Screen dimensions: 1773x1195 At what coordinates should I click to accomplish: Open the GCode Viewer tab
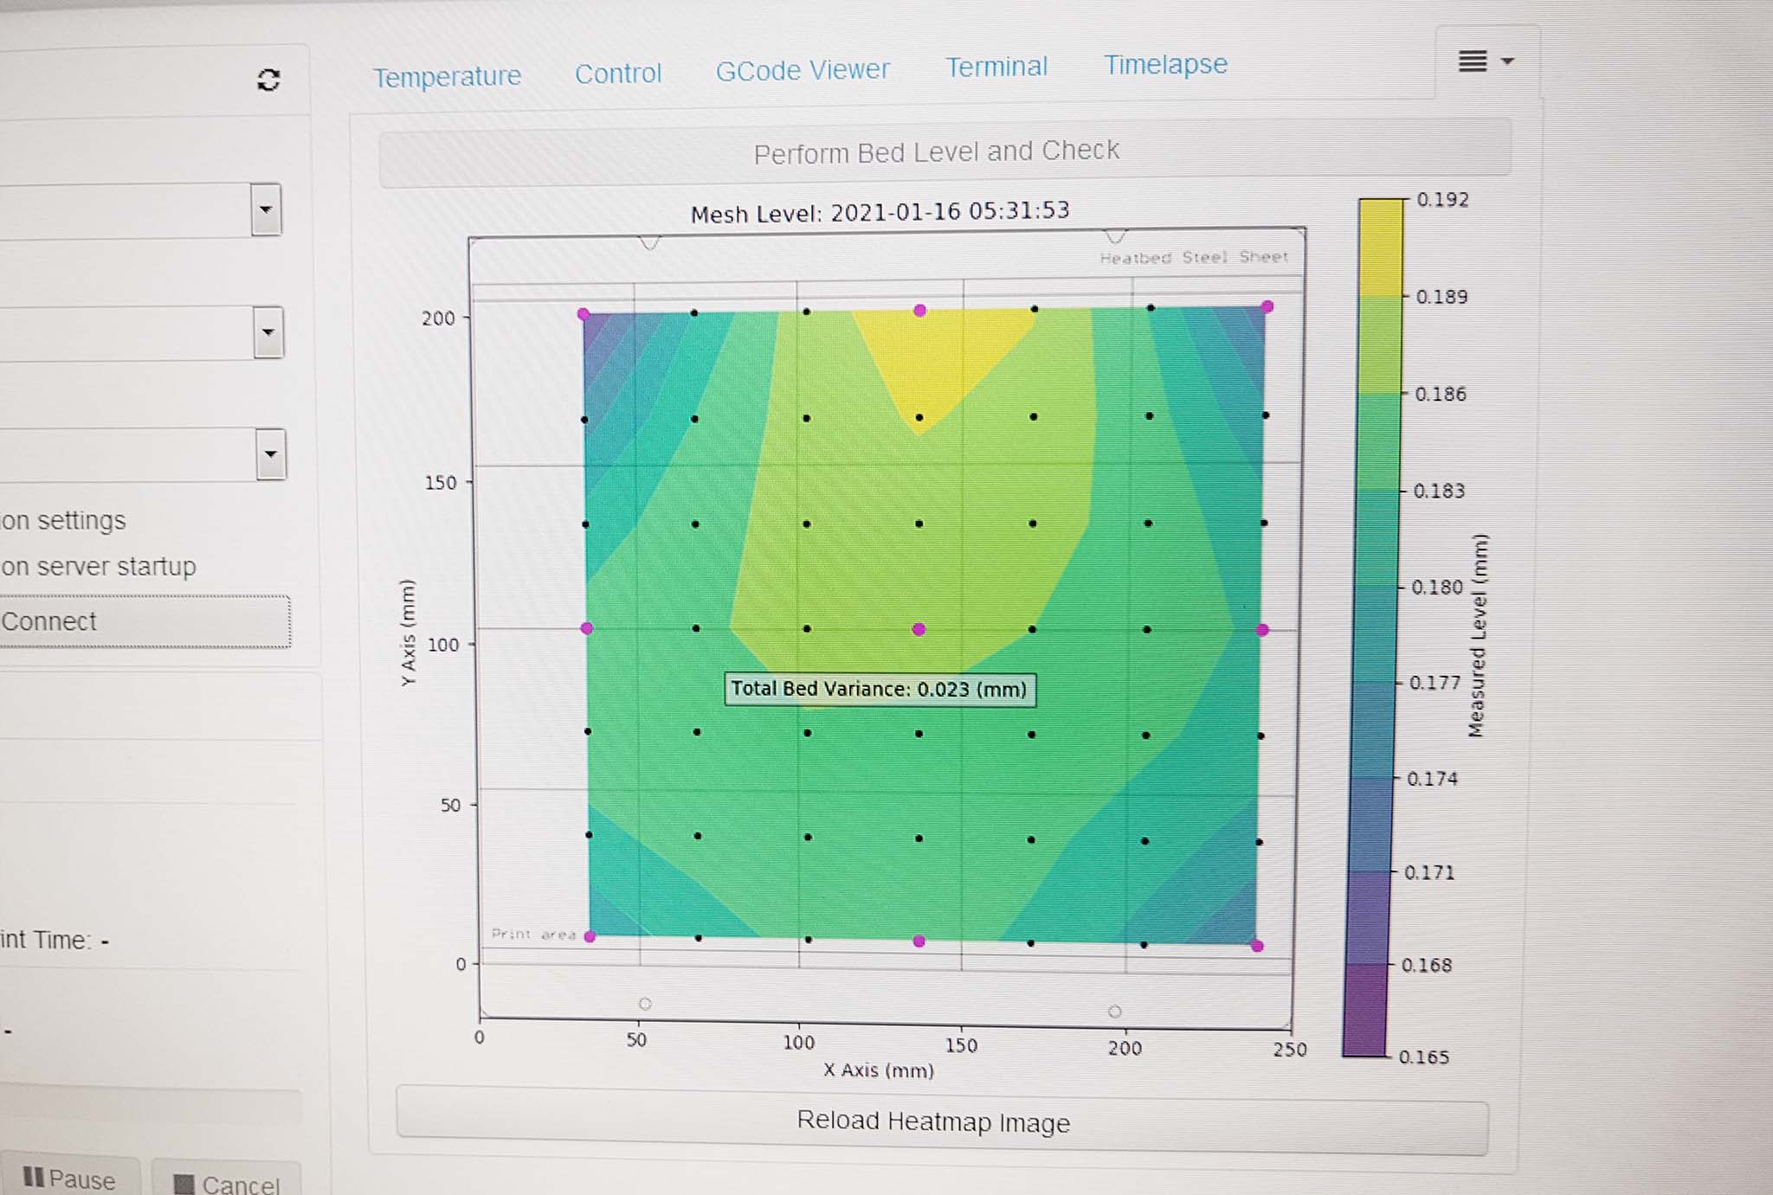pos(803,70)
